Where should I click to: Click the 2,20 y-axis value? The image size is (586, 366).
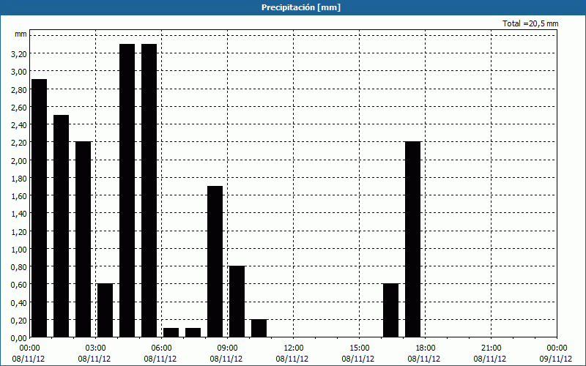click(19, 143)
